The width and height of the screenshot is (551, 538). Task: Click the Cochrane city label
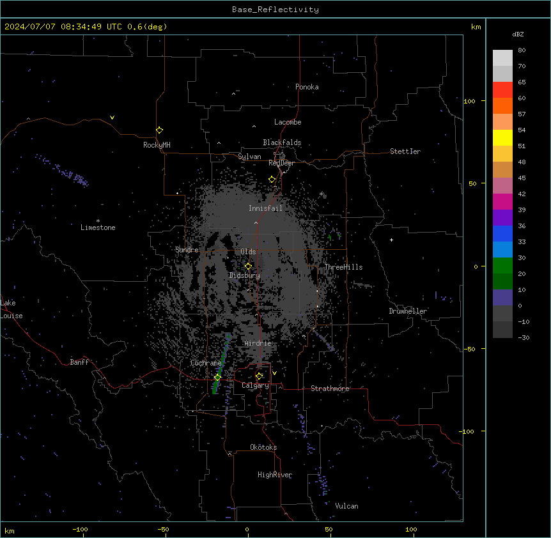pyautogui.click(x=206, y=363)
